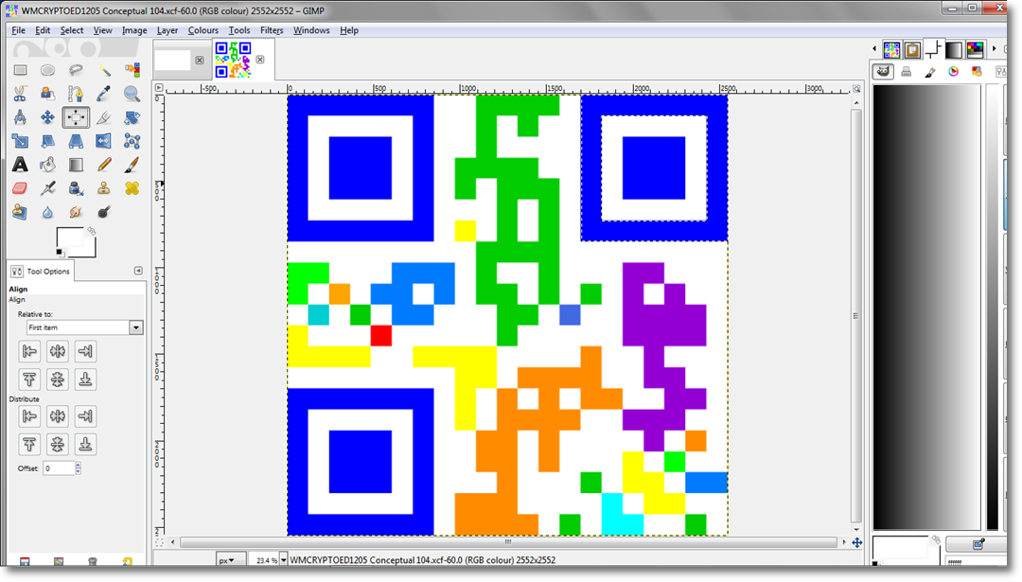Image resolution: width=1022 pixels, height=582 pixels.
Task: Activate the Crop tool
Action: pyautogui.click(x=104, y=117)
